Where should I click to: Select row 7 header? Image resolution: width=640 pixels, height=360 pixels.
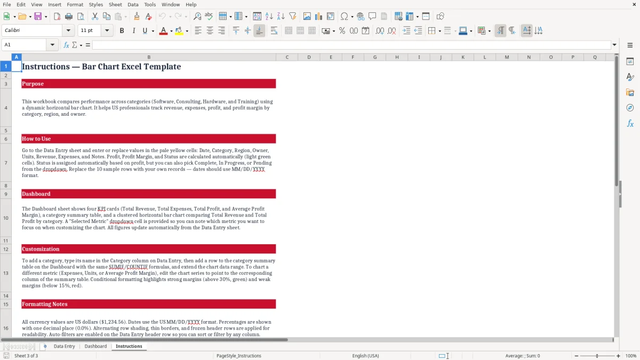pyautogui.click(x=6, y=163)
